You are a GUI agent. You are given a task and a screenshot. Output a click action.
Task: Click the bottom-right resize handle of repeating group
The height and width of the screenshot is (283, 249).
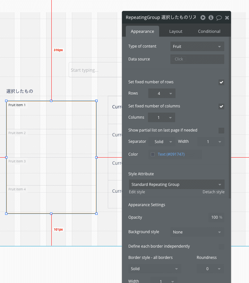click(97, 214)
